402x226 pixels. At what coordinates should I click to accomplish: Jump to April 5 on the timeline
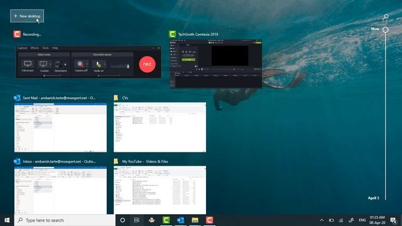pos(373,198)
